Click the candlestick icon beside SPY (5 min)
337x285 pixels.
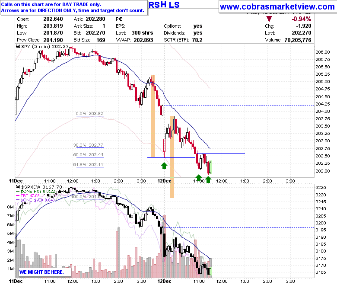tap(18, 46)
